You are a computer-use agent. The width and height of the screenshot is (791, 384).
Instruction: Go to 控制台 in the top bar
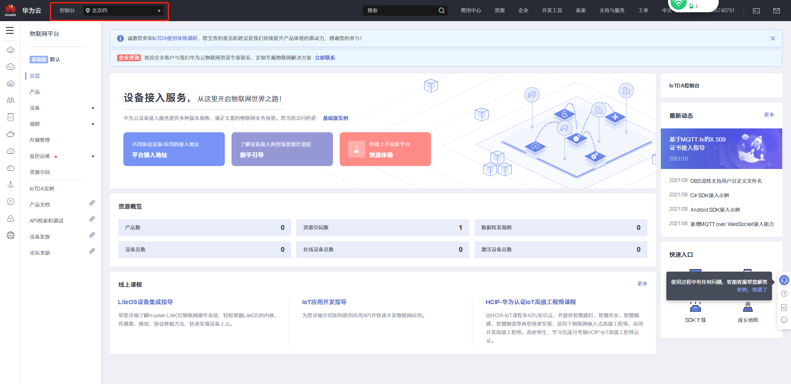[x=67, y=11]
